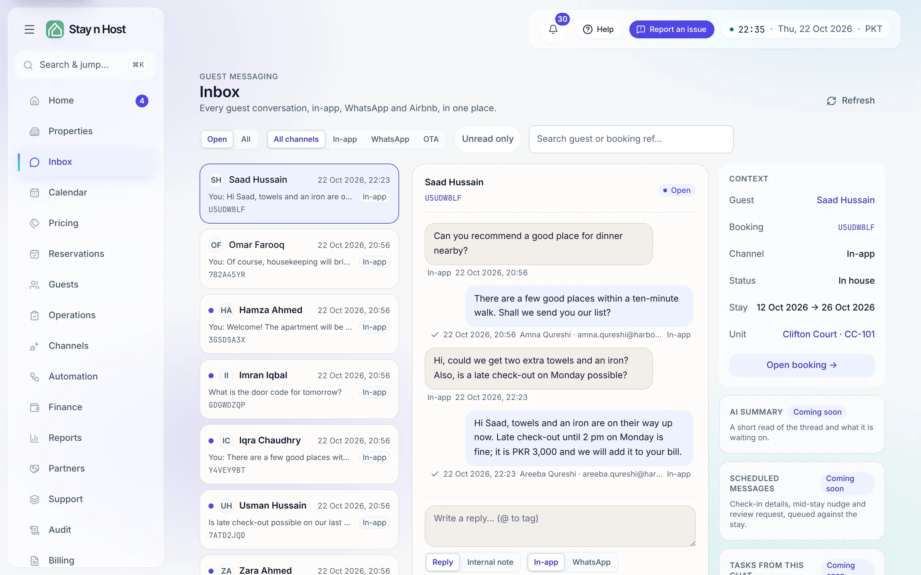Click the Billing document icon

click(x=35, y=561)
